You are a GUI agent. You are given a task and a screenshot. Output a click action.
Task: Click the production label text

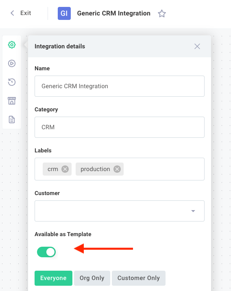point(95,169)
